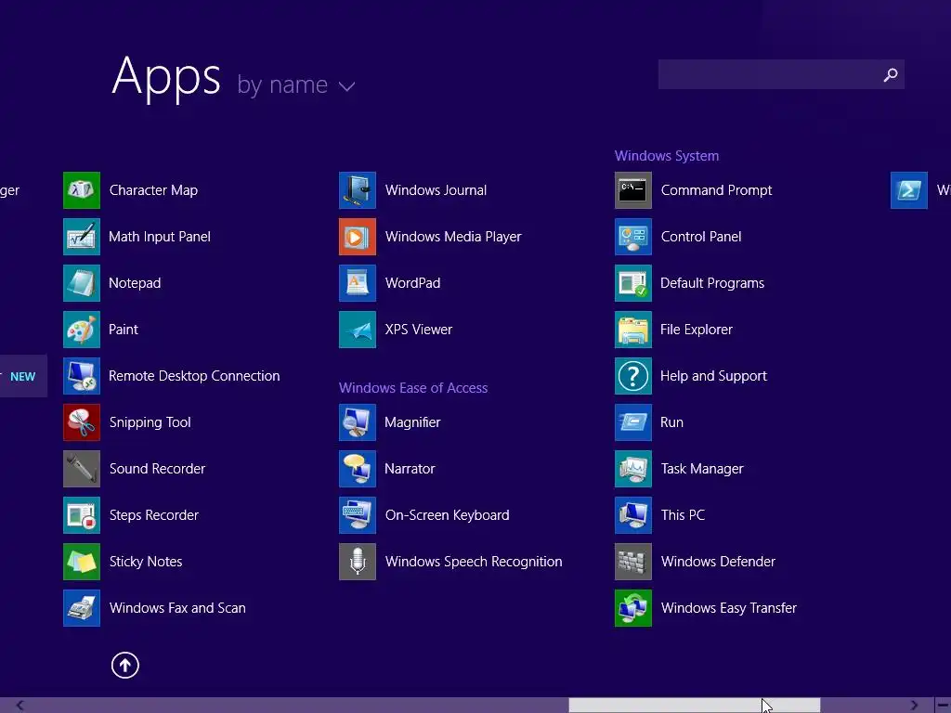Open the Sticky Notes icon
951x713 pixels.
pyautogui.click(x=82, y=562)
